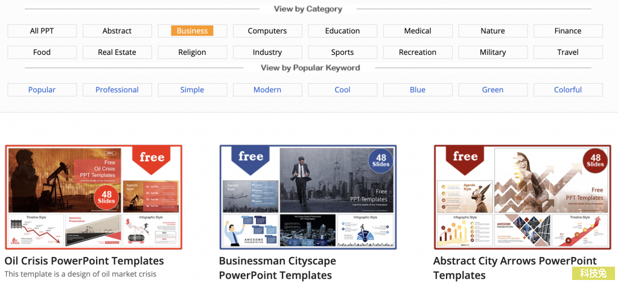Open Oil Crisis PowerPoint Templates title link

click(x=84, y=261)
